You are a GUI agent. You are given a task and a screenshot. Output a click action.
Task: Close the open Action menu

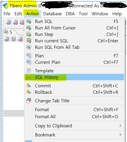[33, 14]
